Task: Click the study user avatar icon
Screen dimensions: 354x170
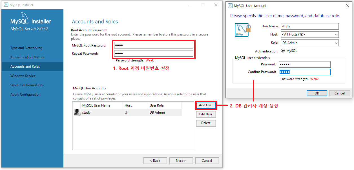Action: pos(77,112)
